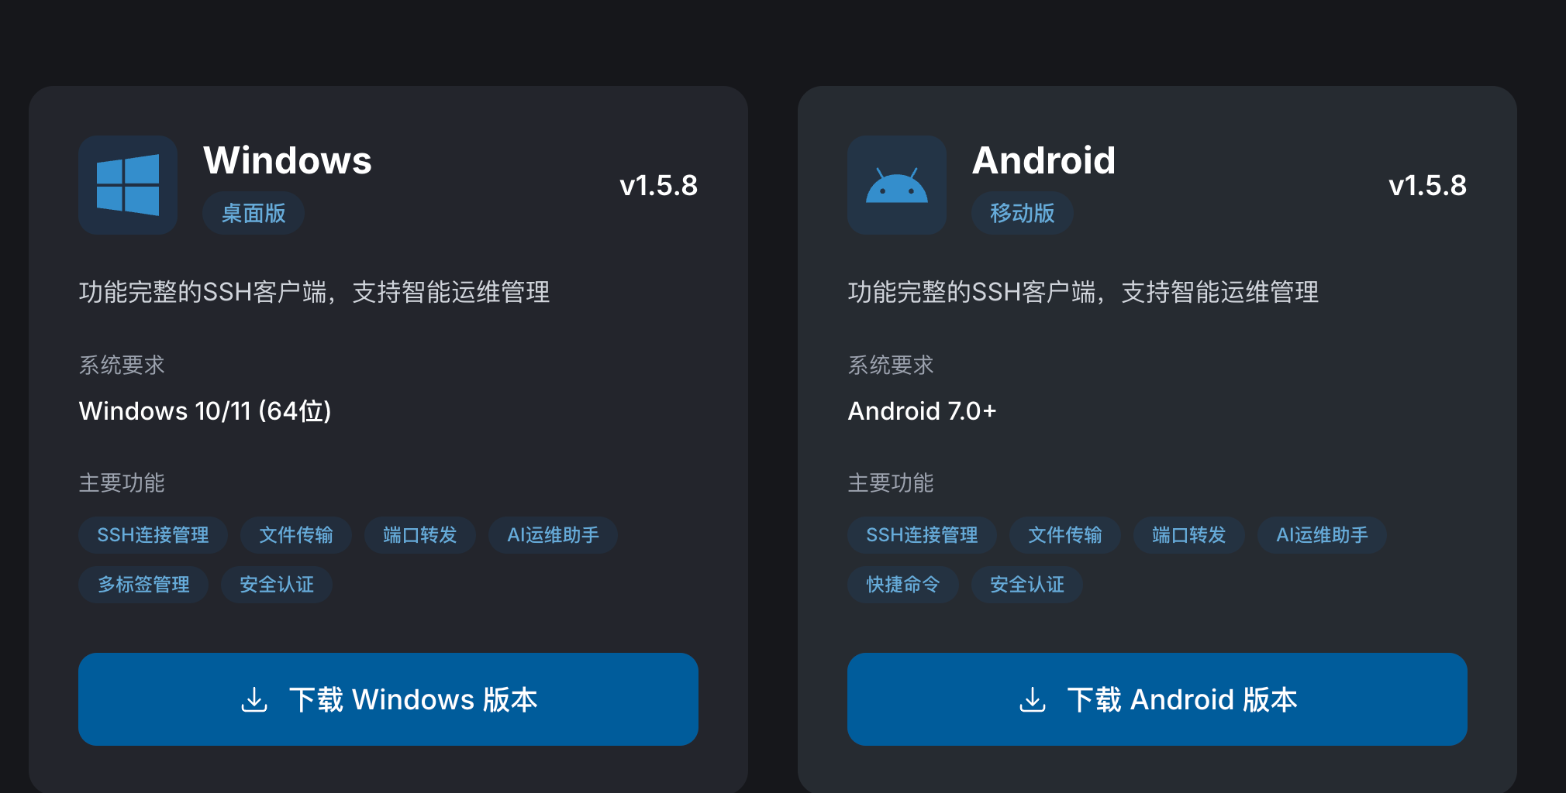The height and width of the screenshot is (793, 1566).
Task: Click the Windows card v1.5.8 version label
Action: (x=658, y=186)
